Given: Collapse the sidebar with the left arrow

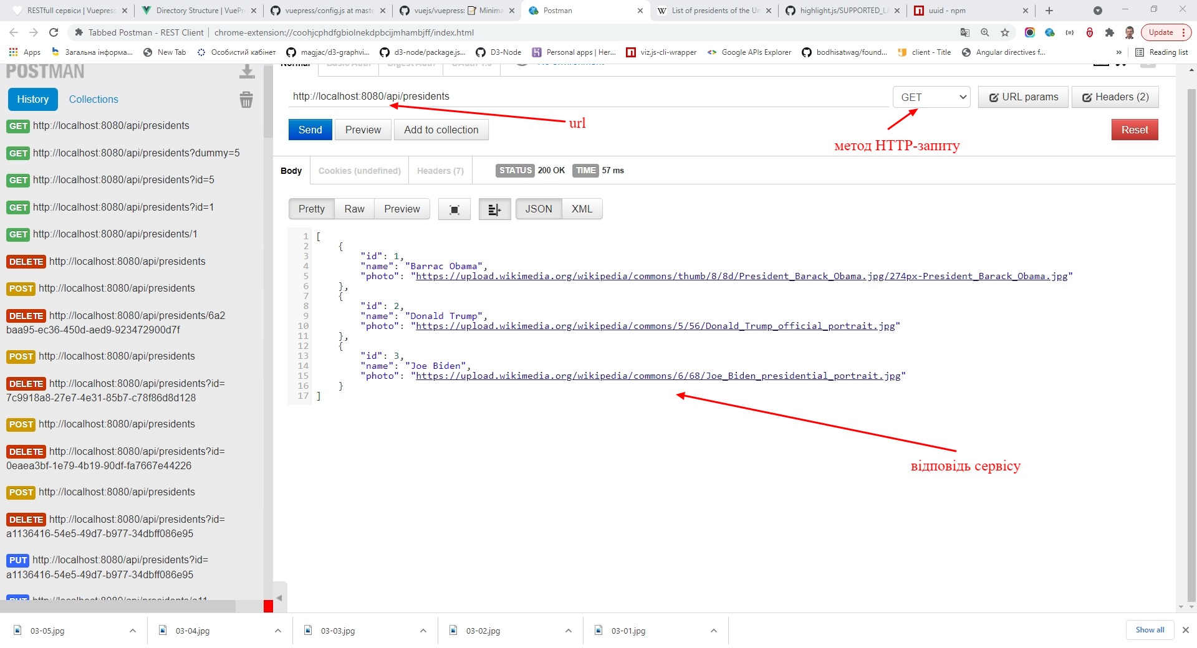Looking at the screenshot, I should tap(279, 598).
